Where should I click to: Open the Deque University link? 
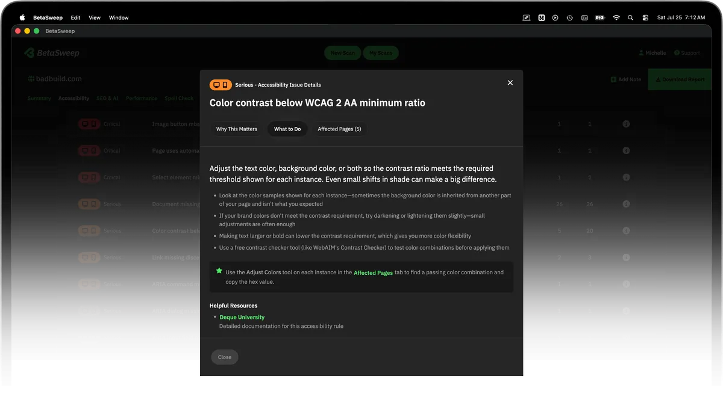(242, 317)
